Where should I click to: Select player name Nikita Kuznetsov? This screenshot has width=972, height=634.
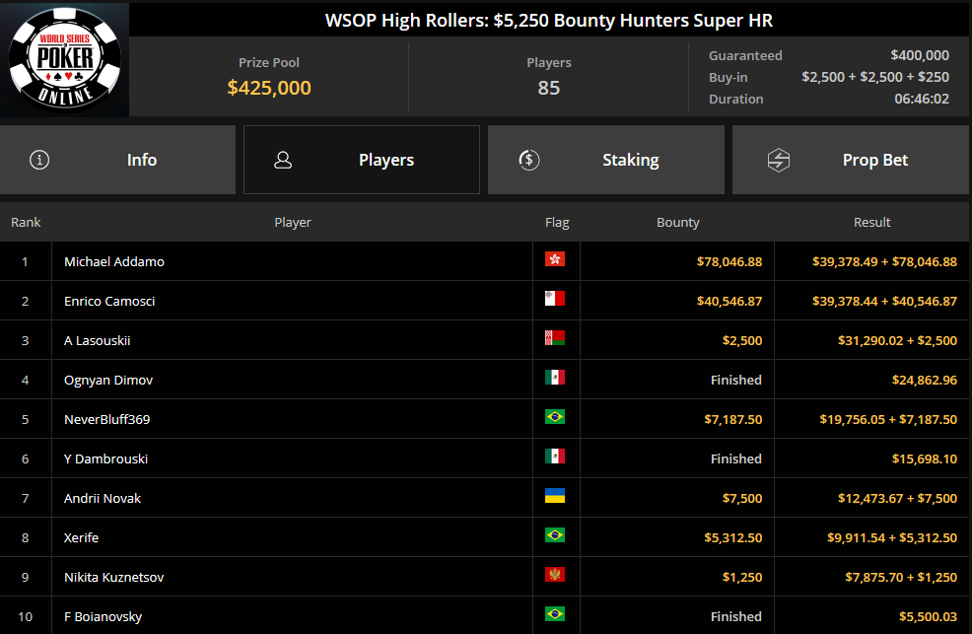pyautogui.click(x=114, y=578)
